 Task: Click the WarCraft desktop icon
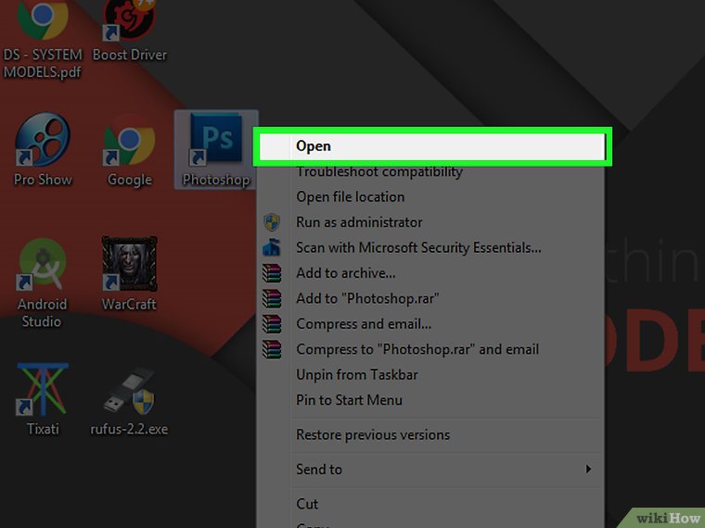tap(129, 264)
